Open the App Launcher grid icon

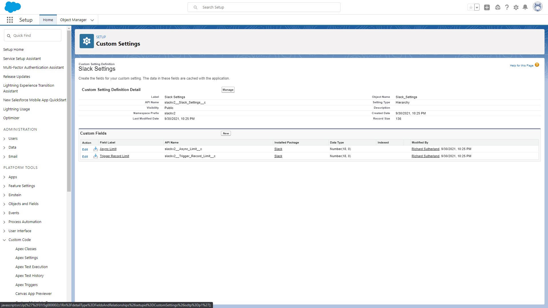10,20
